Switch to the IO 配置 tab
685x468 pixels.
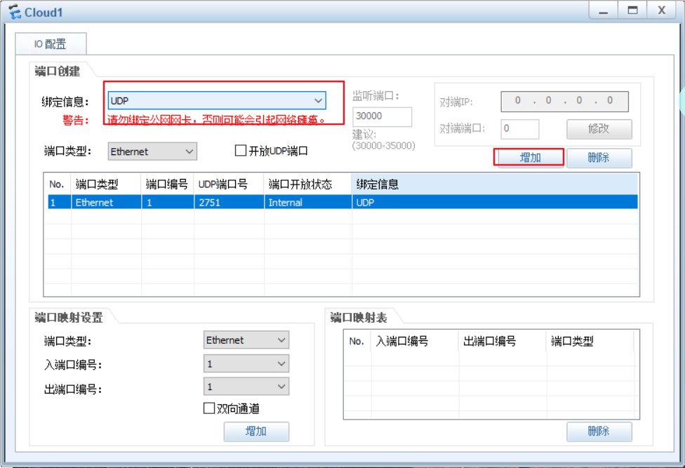tap(51, 44)
